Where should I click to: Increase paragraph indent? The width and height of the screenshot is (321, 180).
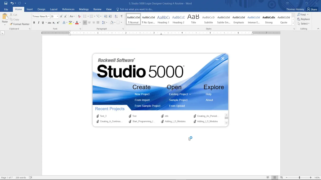pyautogui.click(x=110, y=16)
